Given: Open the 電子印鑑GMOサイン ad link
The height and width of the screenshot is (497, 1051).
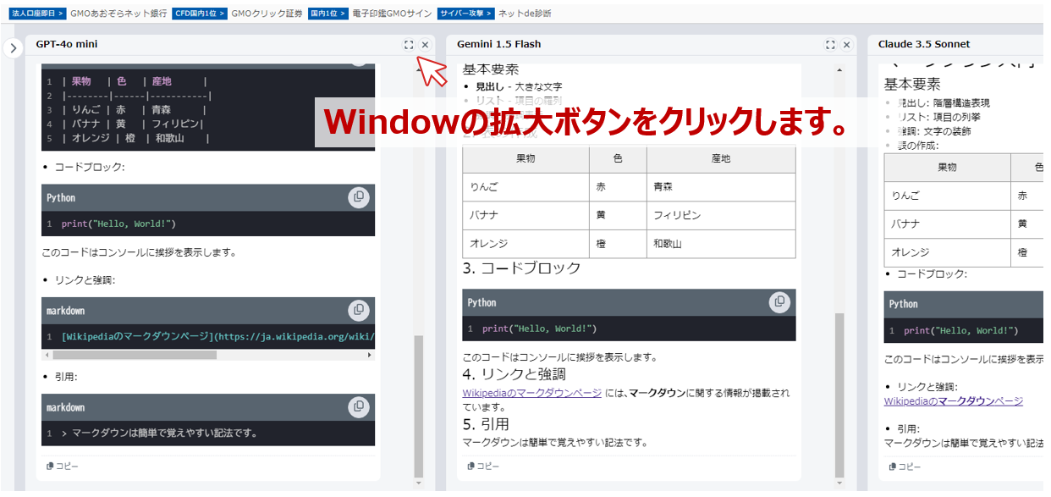Looking at the screenshot, I should coord(392,14).
